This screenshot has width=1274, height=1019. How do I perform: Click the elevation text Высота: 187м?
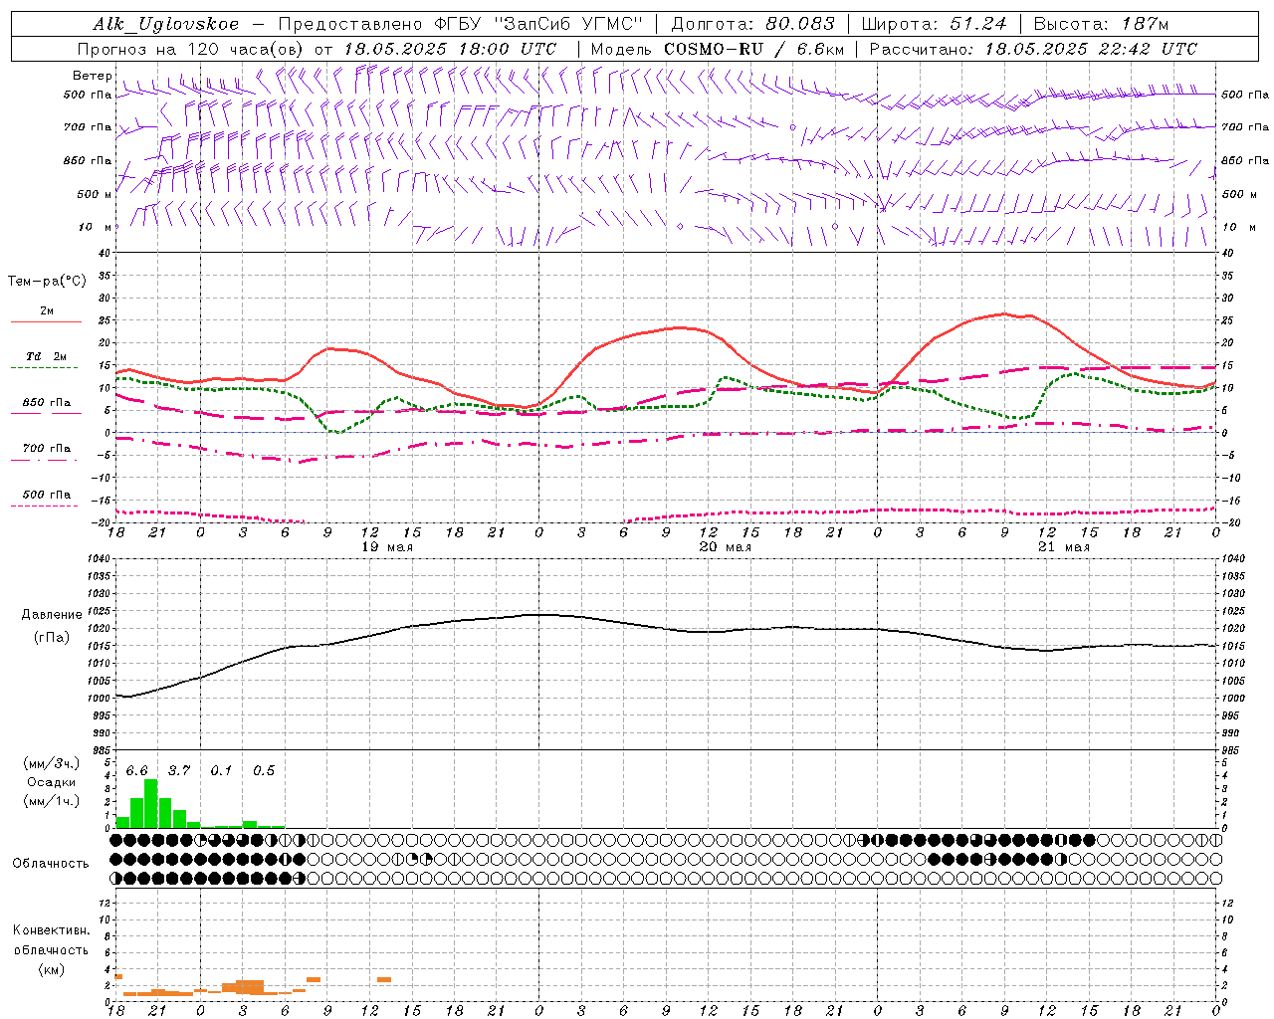pos(1101,24)
